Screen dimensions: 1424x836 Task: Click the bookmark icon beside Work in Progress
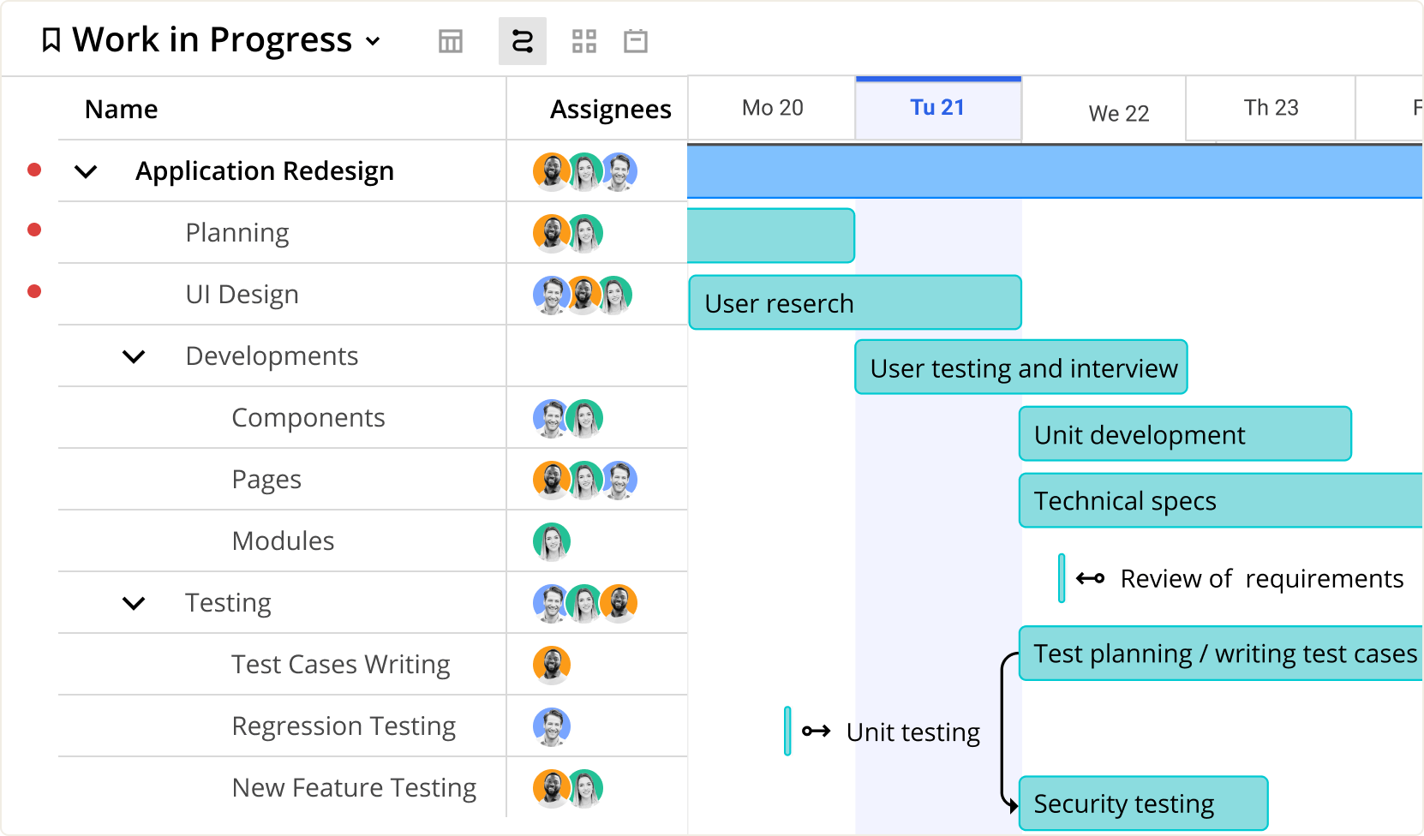click(x=51, y=40)
